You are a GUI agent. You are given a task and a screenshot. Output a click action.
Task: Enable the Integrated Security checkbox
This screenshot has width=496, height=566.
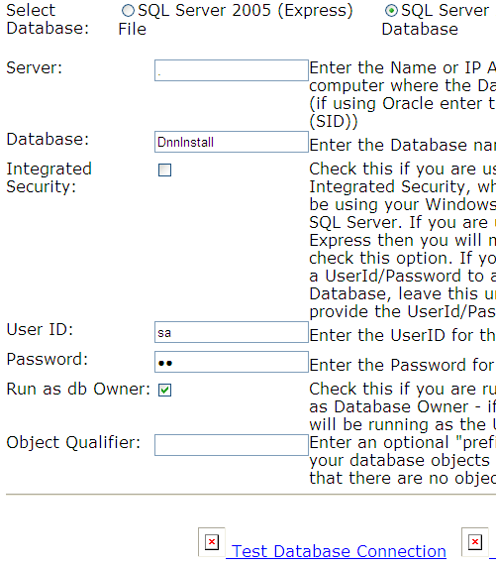(164, 170)
